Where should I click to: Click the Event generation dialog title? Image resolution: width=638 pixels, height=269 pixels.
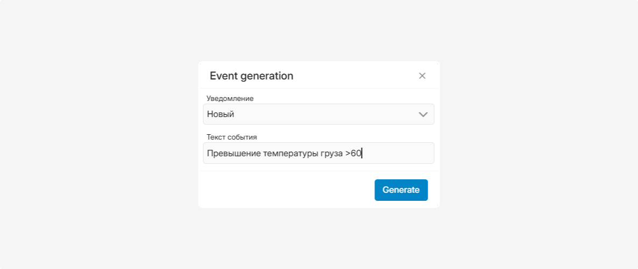[251, 76]
